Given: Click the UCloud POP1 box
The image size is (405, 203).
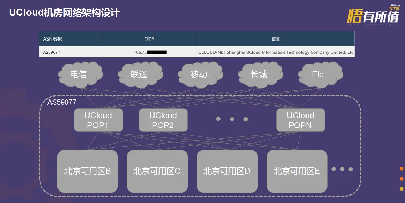Looking at the screenshot, I should point(98,120).
